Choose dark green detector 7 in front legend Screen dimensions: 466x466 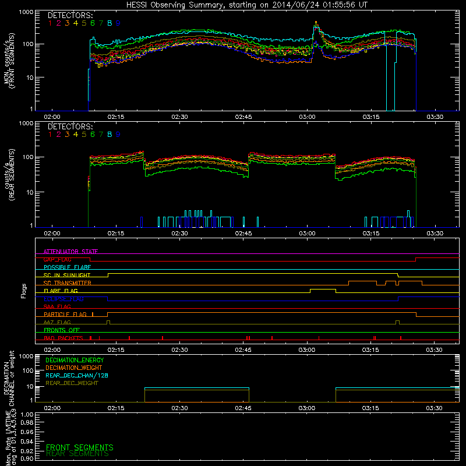tap(101, 23)
